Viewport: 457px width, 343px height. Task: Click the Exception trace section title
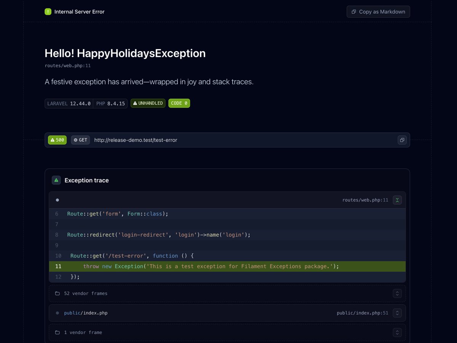[86, 180]
